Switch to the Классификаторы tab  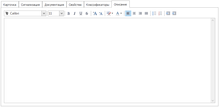coord(98,5)
